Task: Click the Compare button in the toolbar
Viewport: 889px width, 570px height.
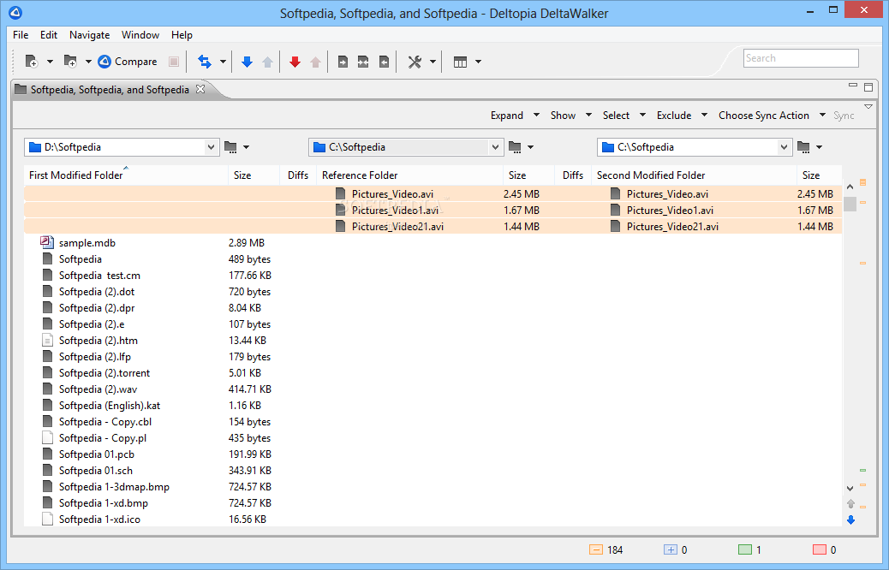Action: (x=128, y=61)
